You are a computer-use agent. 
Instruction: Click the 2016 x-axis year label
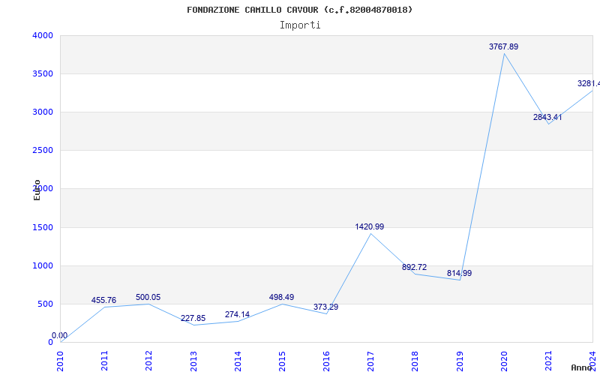[x=327, y=361]
